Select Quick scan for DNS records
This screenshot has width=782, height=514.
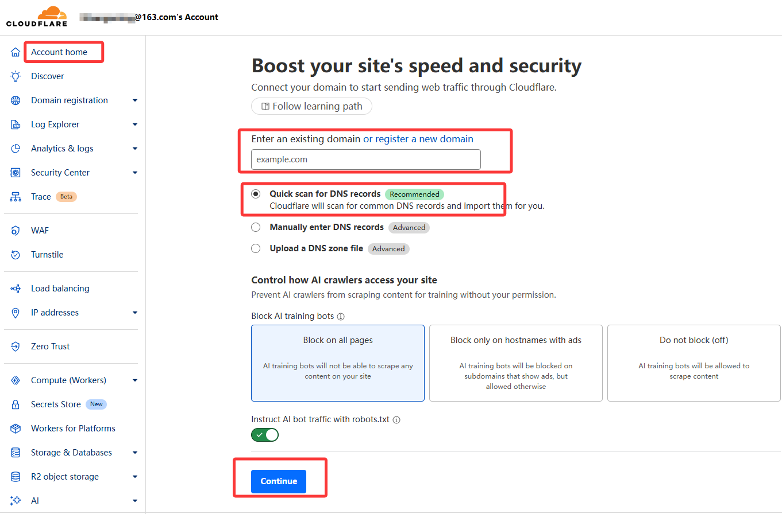256,194
